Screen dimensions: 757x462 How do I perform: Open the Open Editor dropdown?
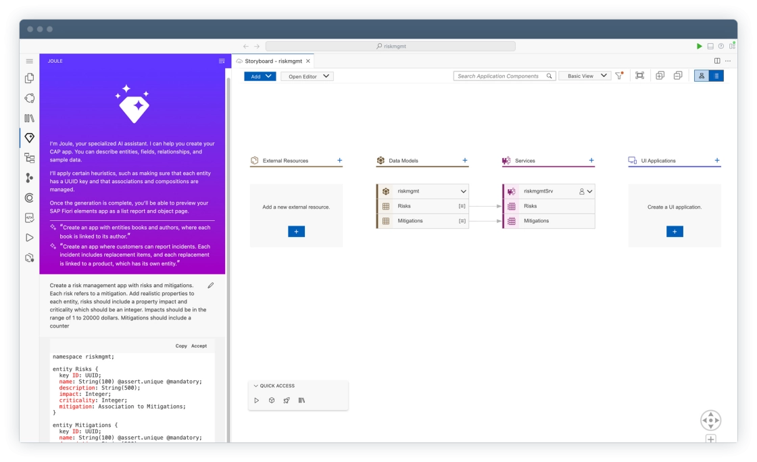point(308,76)
